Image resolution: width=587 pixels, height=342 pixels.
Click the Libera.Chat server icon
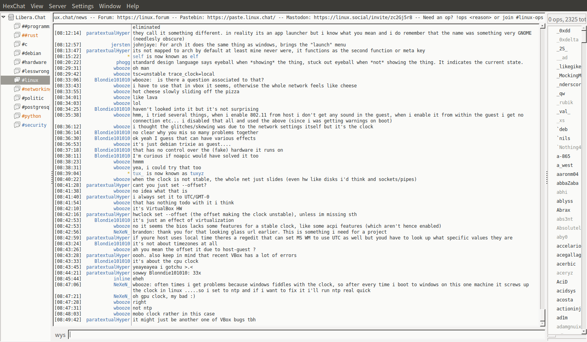(11, 17)
